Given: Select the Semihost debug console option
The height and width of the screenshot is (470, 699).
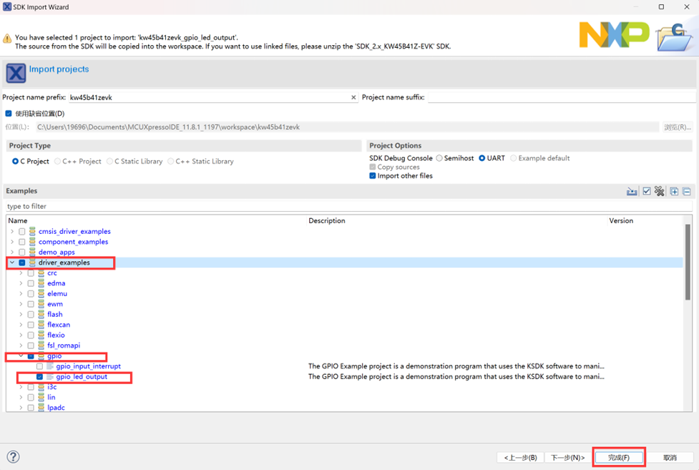Looking at the screenshot, I should click(x=439, y=159).
